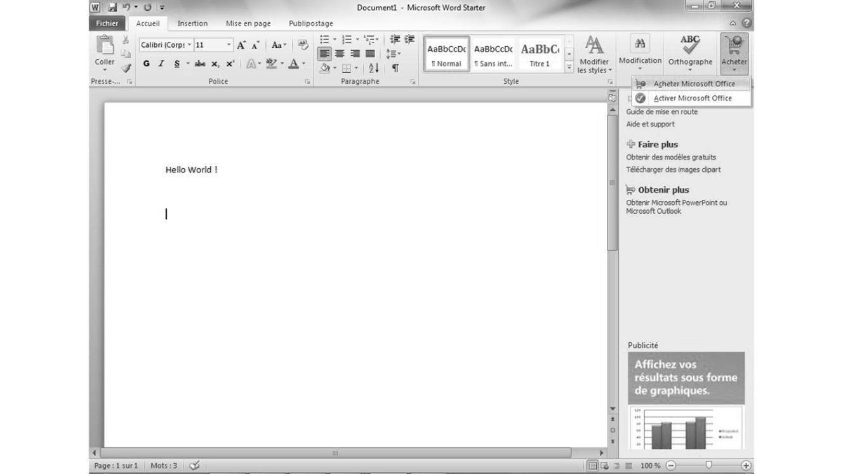Open the Modifier les styles button

594,55
